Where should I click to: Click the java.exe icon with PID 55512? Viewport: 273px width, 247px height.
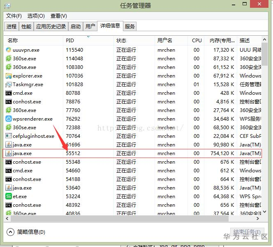point(9,153)
